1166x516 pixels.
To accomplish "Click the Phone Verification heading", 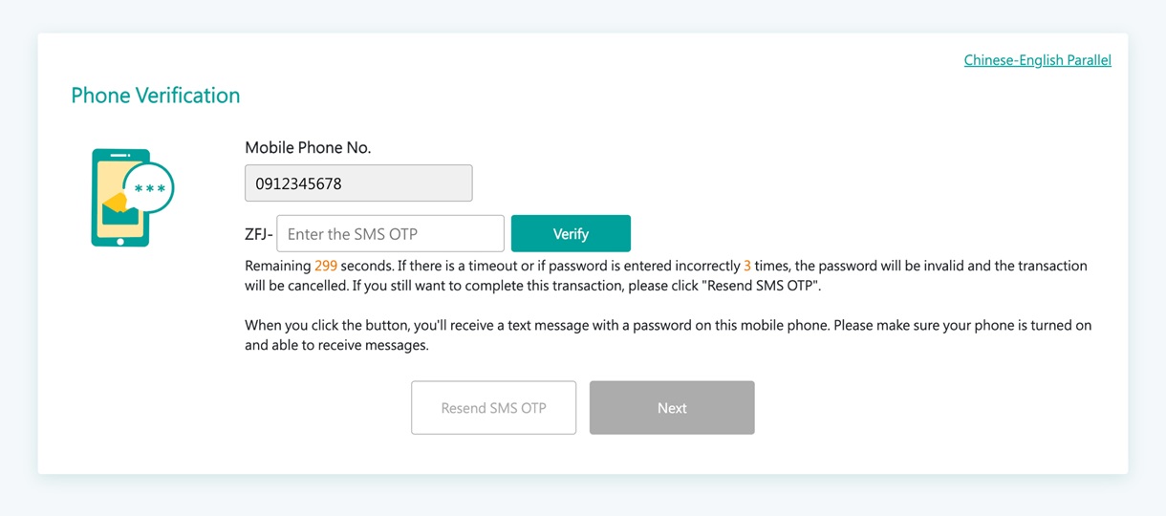I will (x=156, y=96).
